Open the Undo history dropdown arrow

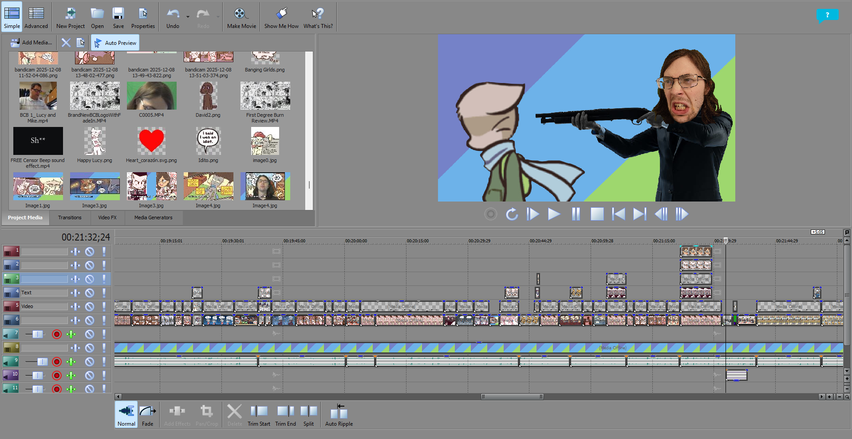point(188,17)
